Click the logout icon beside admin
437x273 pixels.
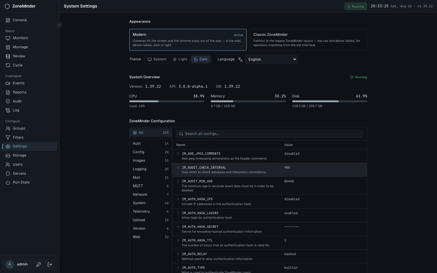pyautogui.click(x=50, y=265)
